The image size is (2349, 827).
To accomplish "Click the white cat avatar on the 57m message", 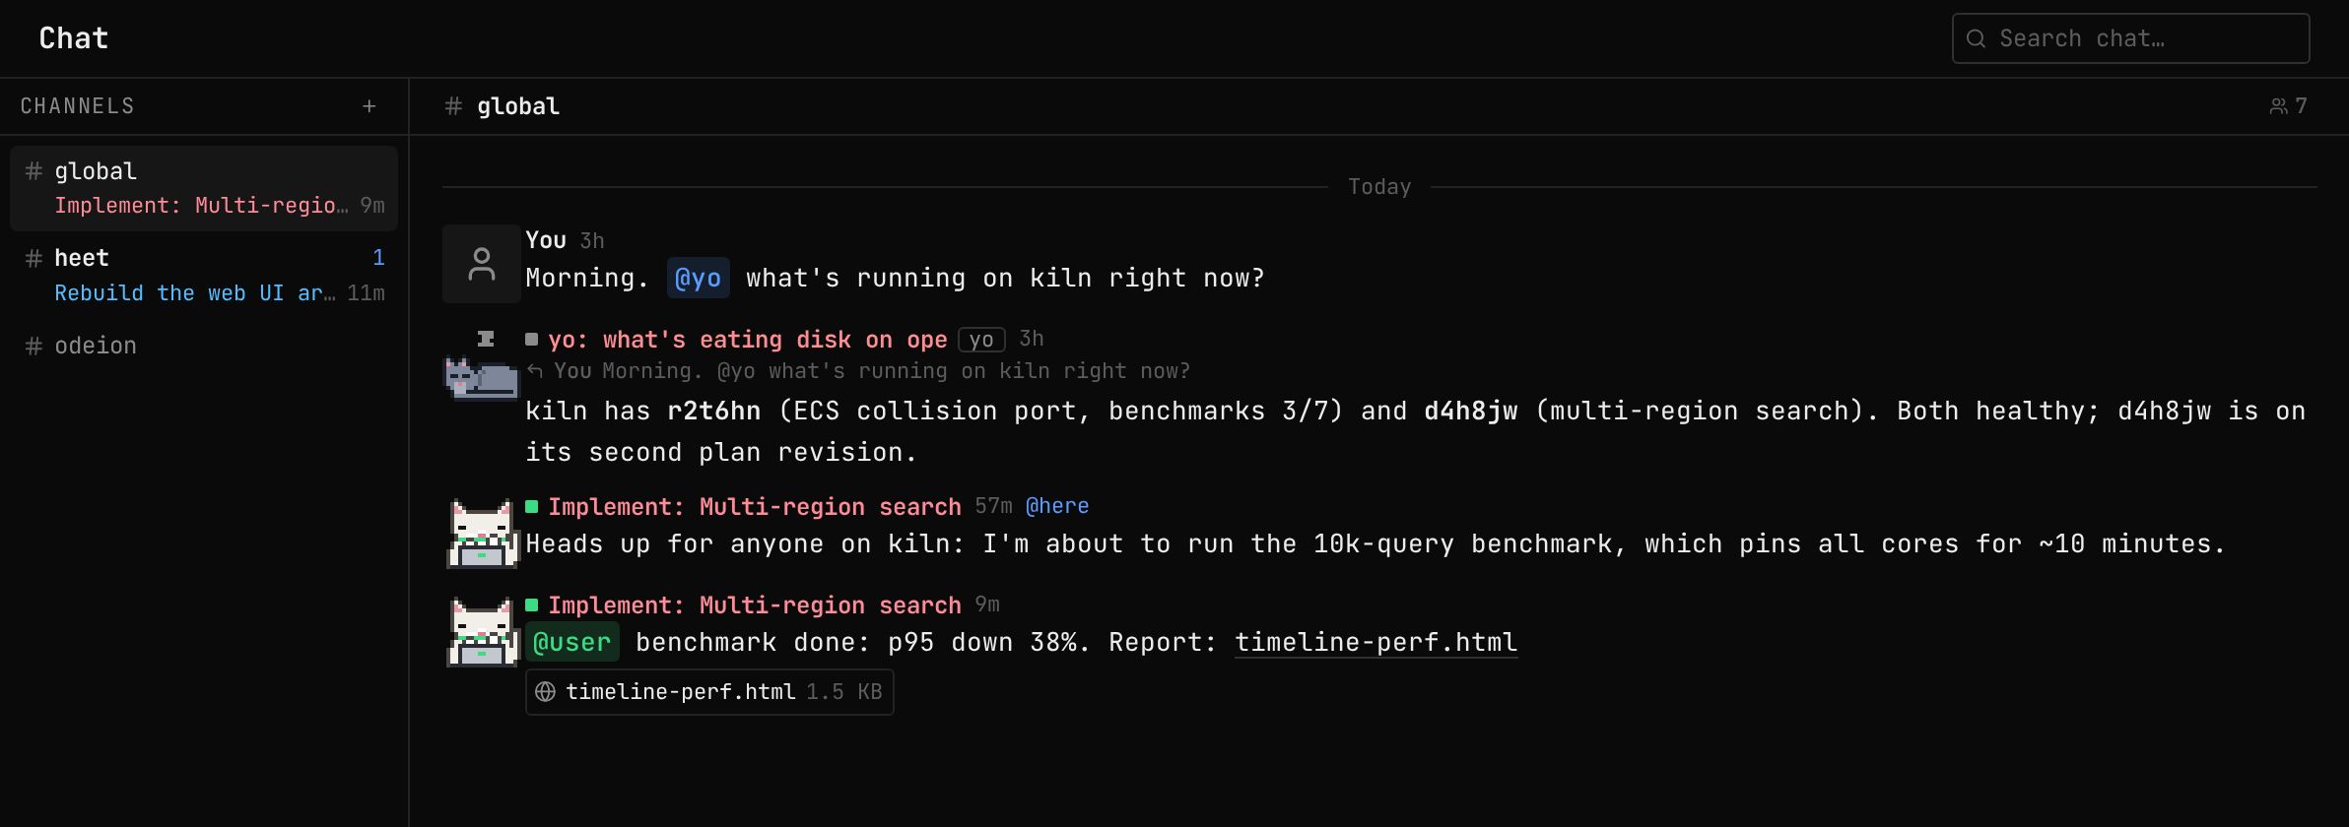I will click(482, 534).
